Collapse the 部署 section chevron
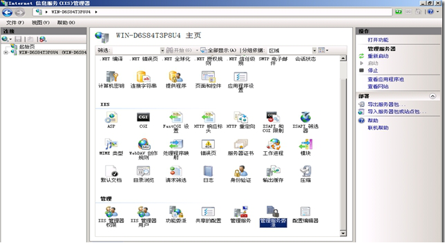 (433, 96)
